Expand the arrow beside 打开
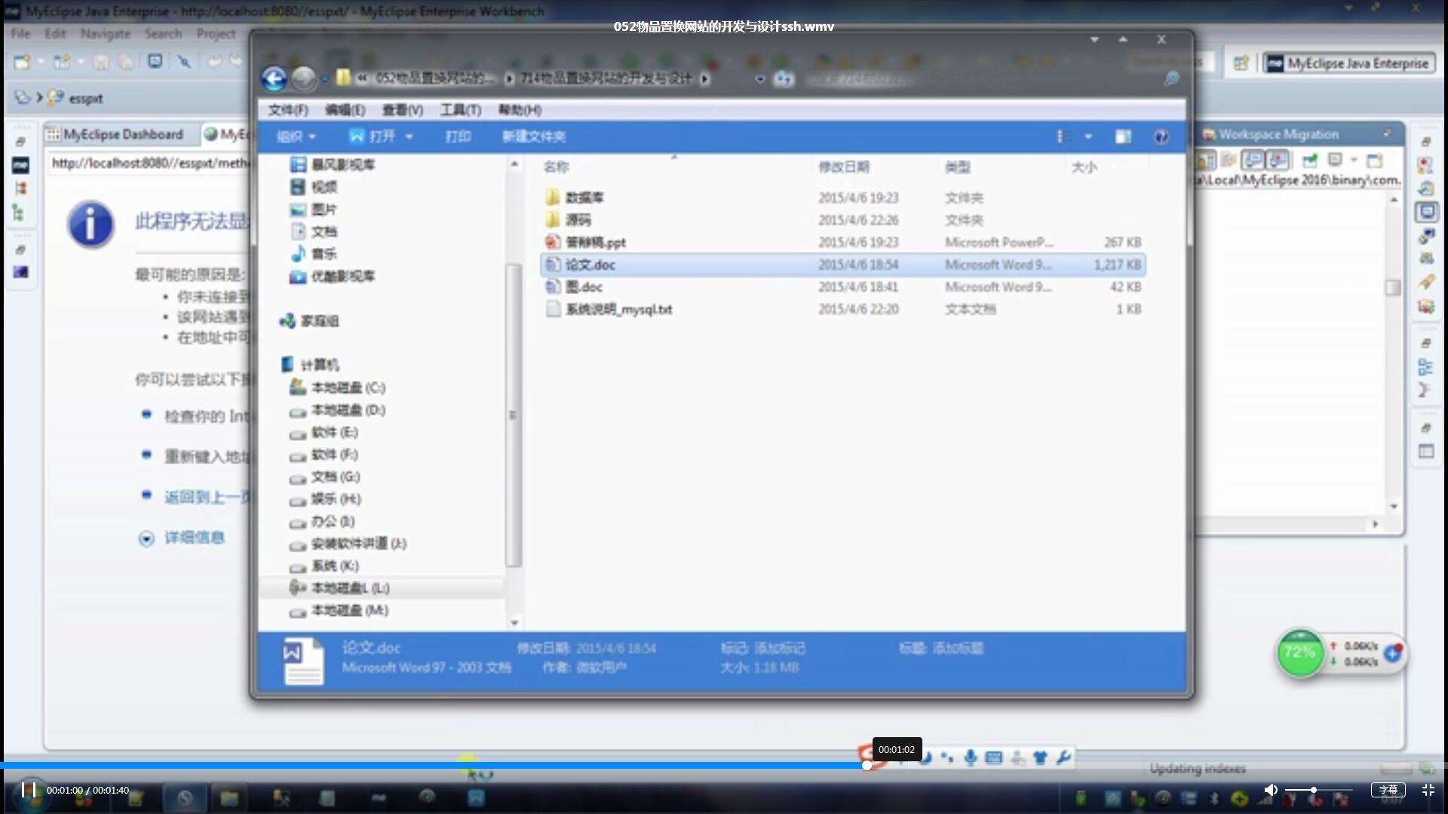The image size is (1448, 814). 409,136
